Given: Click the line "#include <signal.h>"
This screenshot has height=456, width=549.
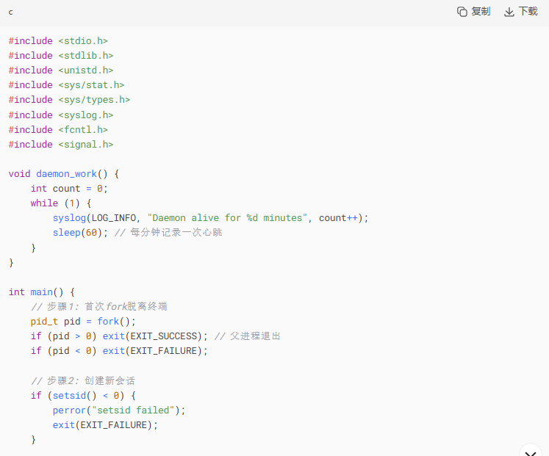Looking at the screenshot, I should click(x=61, y=145).
